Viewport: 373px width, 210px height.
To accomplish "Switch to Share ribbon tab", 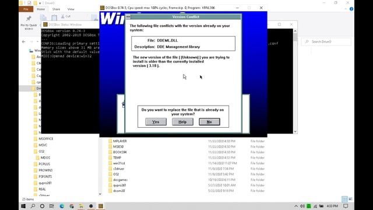I will (56, 9).
